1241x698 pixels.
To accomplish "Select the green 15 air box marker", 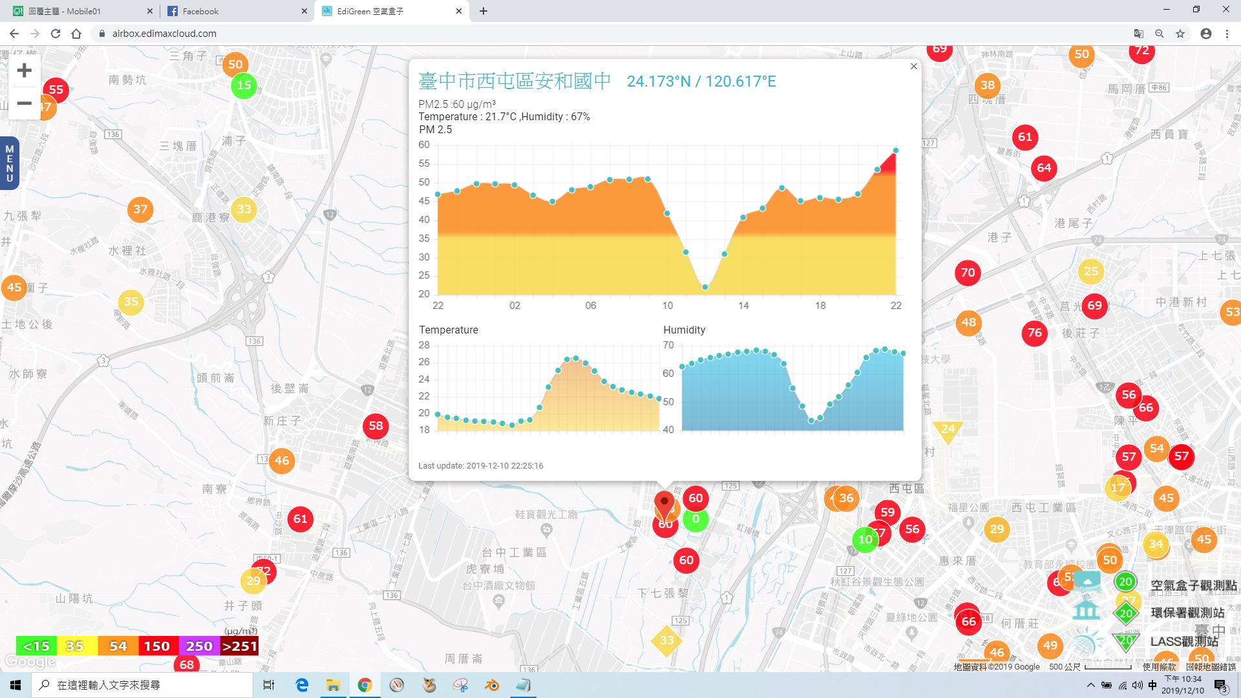I will [244, 85].
